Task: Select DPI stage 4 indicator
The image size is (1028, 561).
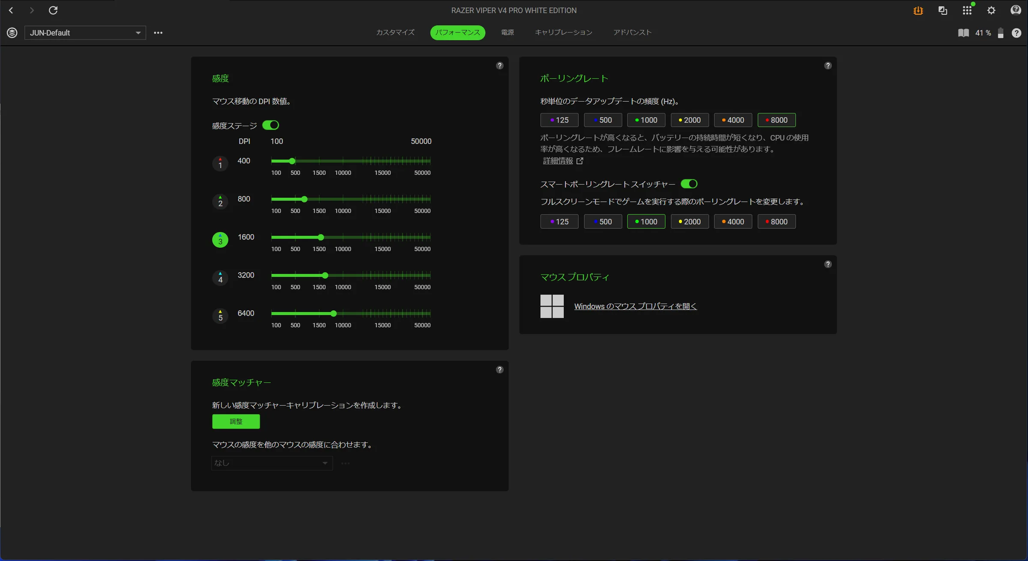Action: (220, 278)
